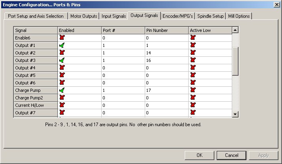Viewport: 282px width, 164px height.
Task: Toggle the Enabled checkmark for Output #1
Action: click(62, 45)
